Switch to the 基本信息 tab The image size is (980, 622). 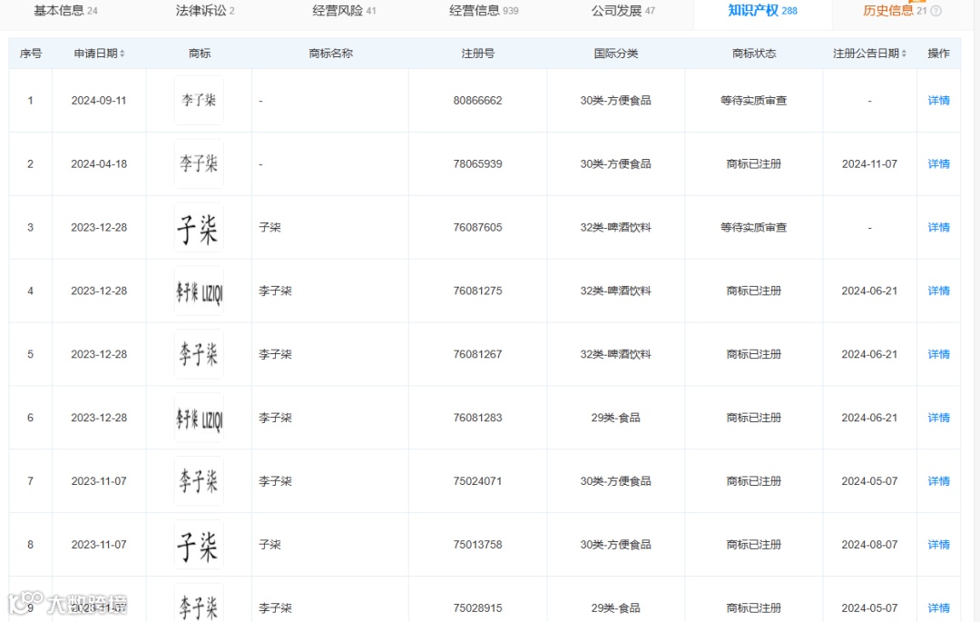tap(56, 10)
